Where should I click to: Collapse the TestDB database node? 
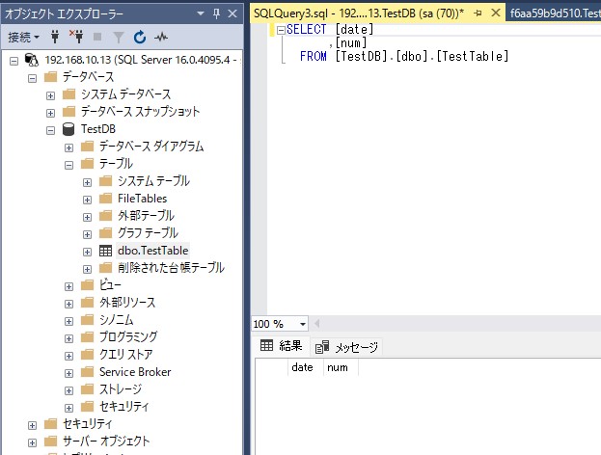click(50, 130)
